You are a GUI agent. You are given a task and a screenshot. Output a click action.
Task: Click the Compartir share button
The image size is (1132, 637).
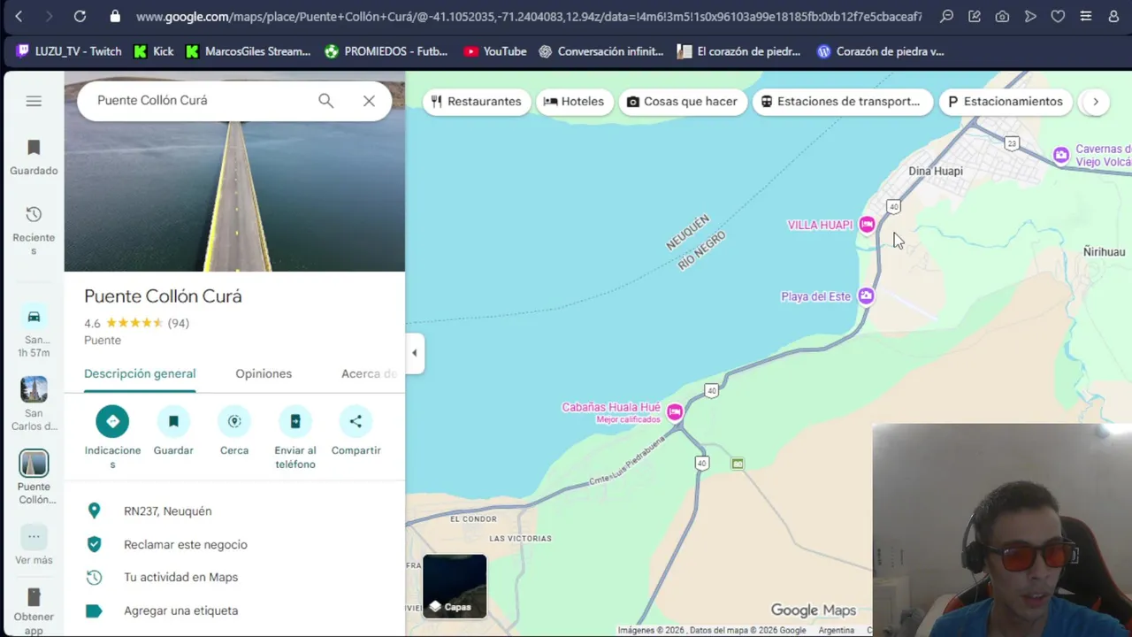(x=356, y=421)
